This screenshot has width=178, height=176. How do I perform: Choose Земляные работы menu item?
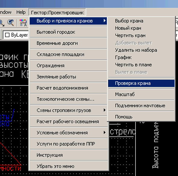tap(68, 77)
